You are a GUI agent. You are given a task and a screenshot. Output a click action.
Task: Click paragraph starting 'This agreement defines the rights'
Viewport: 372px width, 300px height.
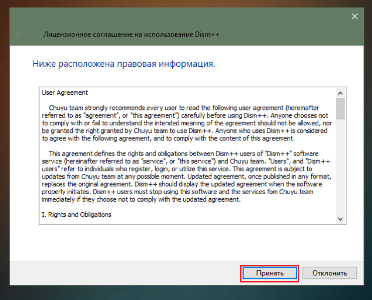187,177
